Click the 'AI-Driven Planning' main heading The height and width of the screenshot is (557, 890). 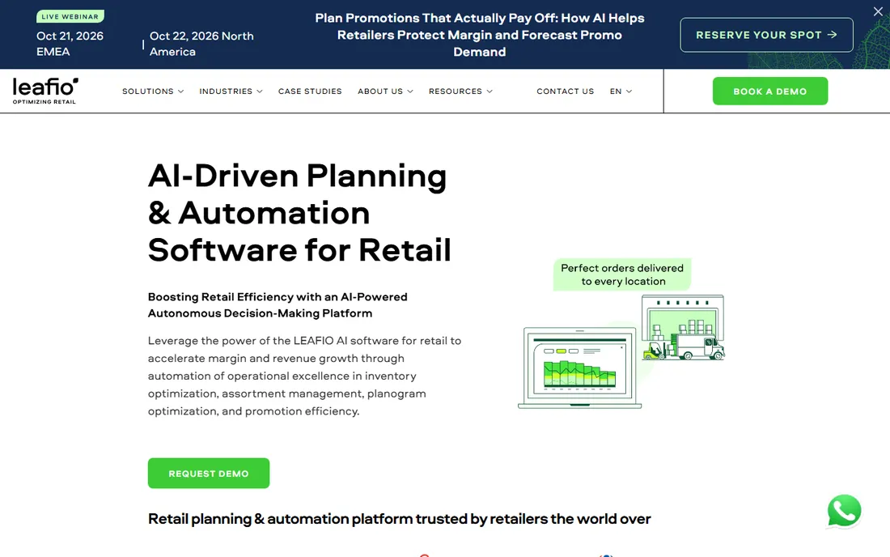coord(299,212)
